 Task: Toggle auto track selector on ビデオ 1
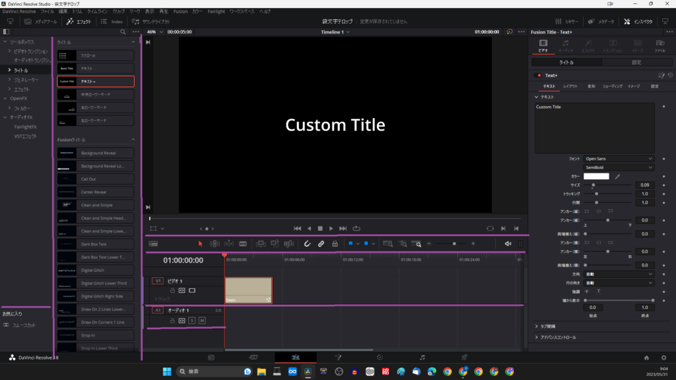pyautogui.click(x=182, y=290)
